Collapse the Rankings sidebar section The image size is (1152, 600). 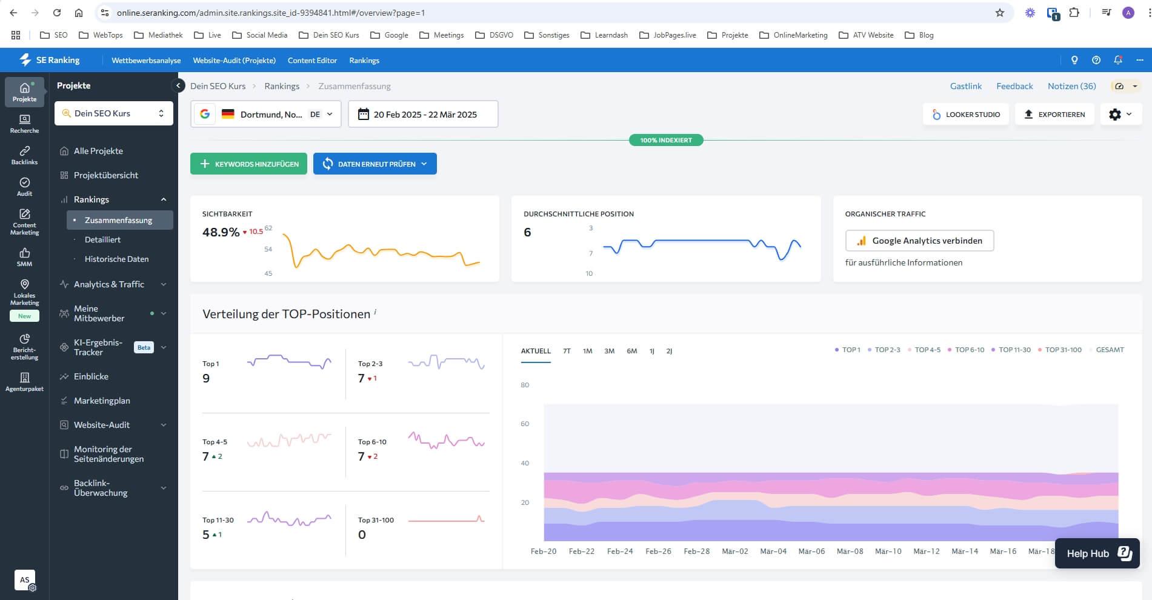164,199
